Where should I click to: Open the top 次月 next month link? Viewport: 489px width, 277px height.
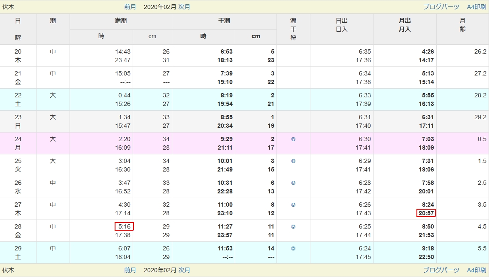coord(184,7)
